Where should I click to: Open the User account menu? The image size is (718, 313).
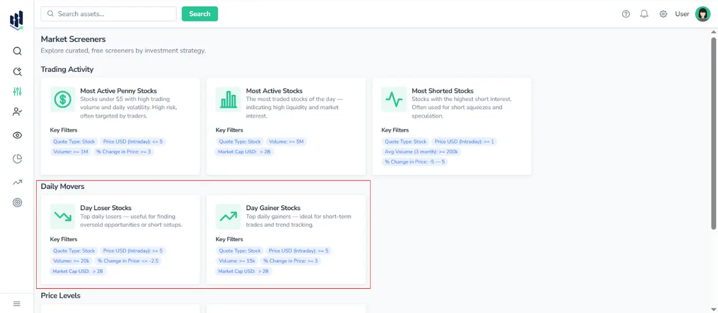[x=682, y=14]
